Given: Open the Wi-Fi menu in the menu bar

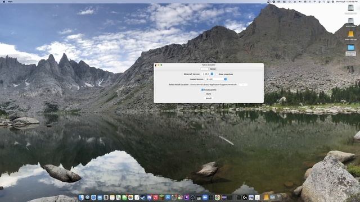Looking at the screenshot, I should (314, 2).
